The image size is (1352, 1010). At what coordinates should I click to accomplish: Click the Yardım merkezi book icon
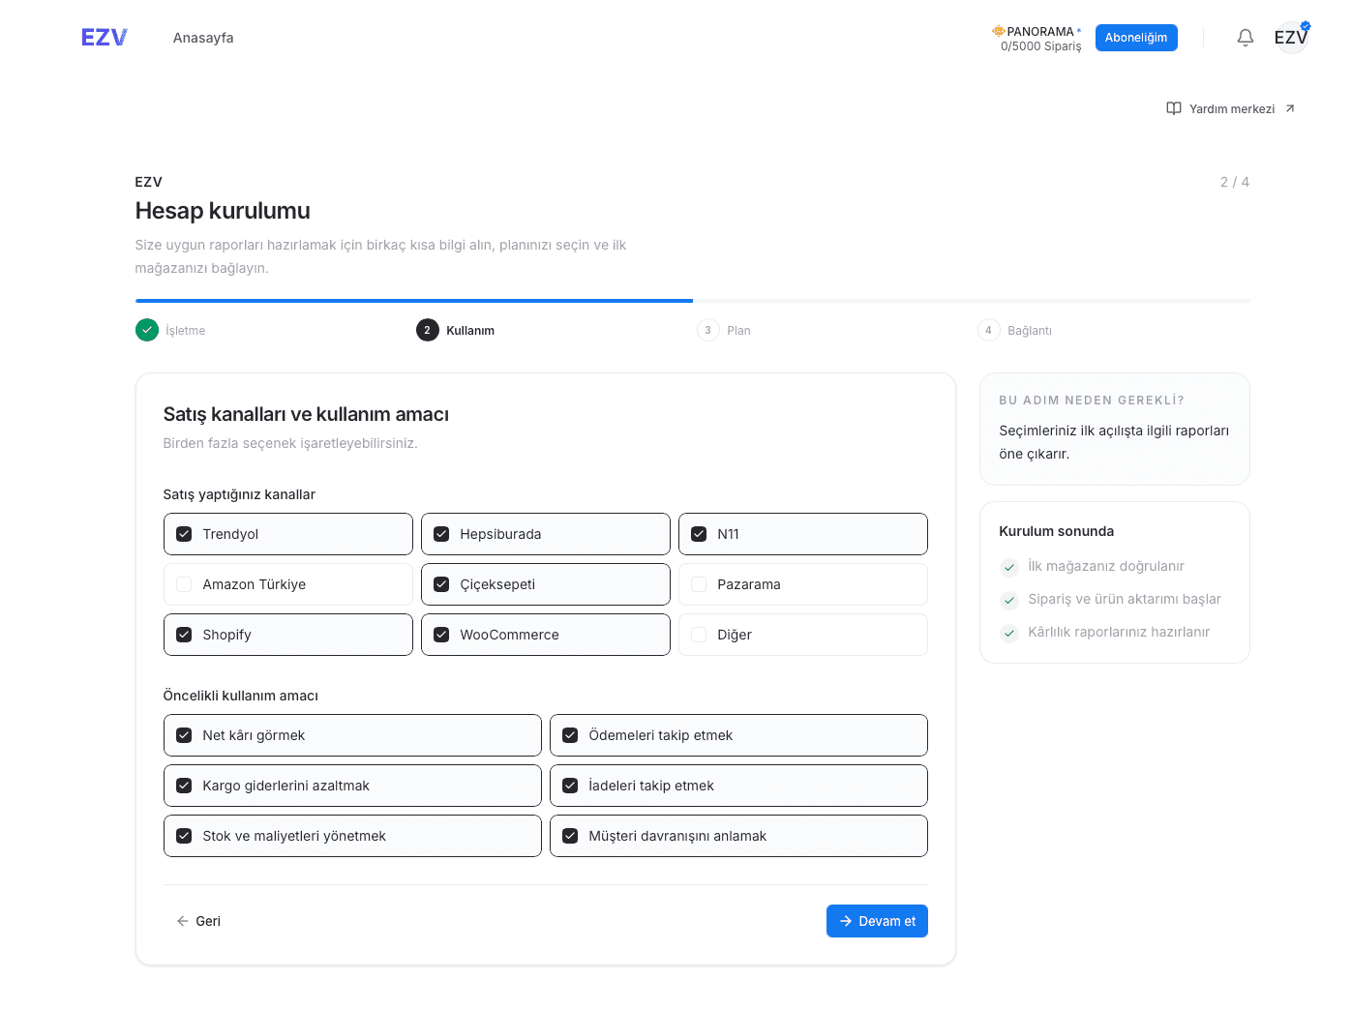pyautogui.click(x=1174, y=108)
